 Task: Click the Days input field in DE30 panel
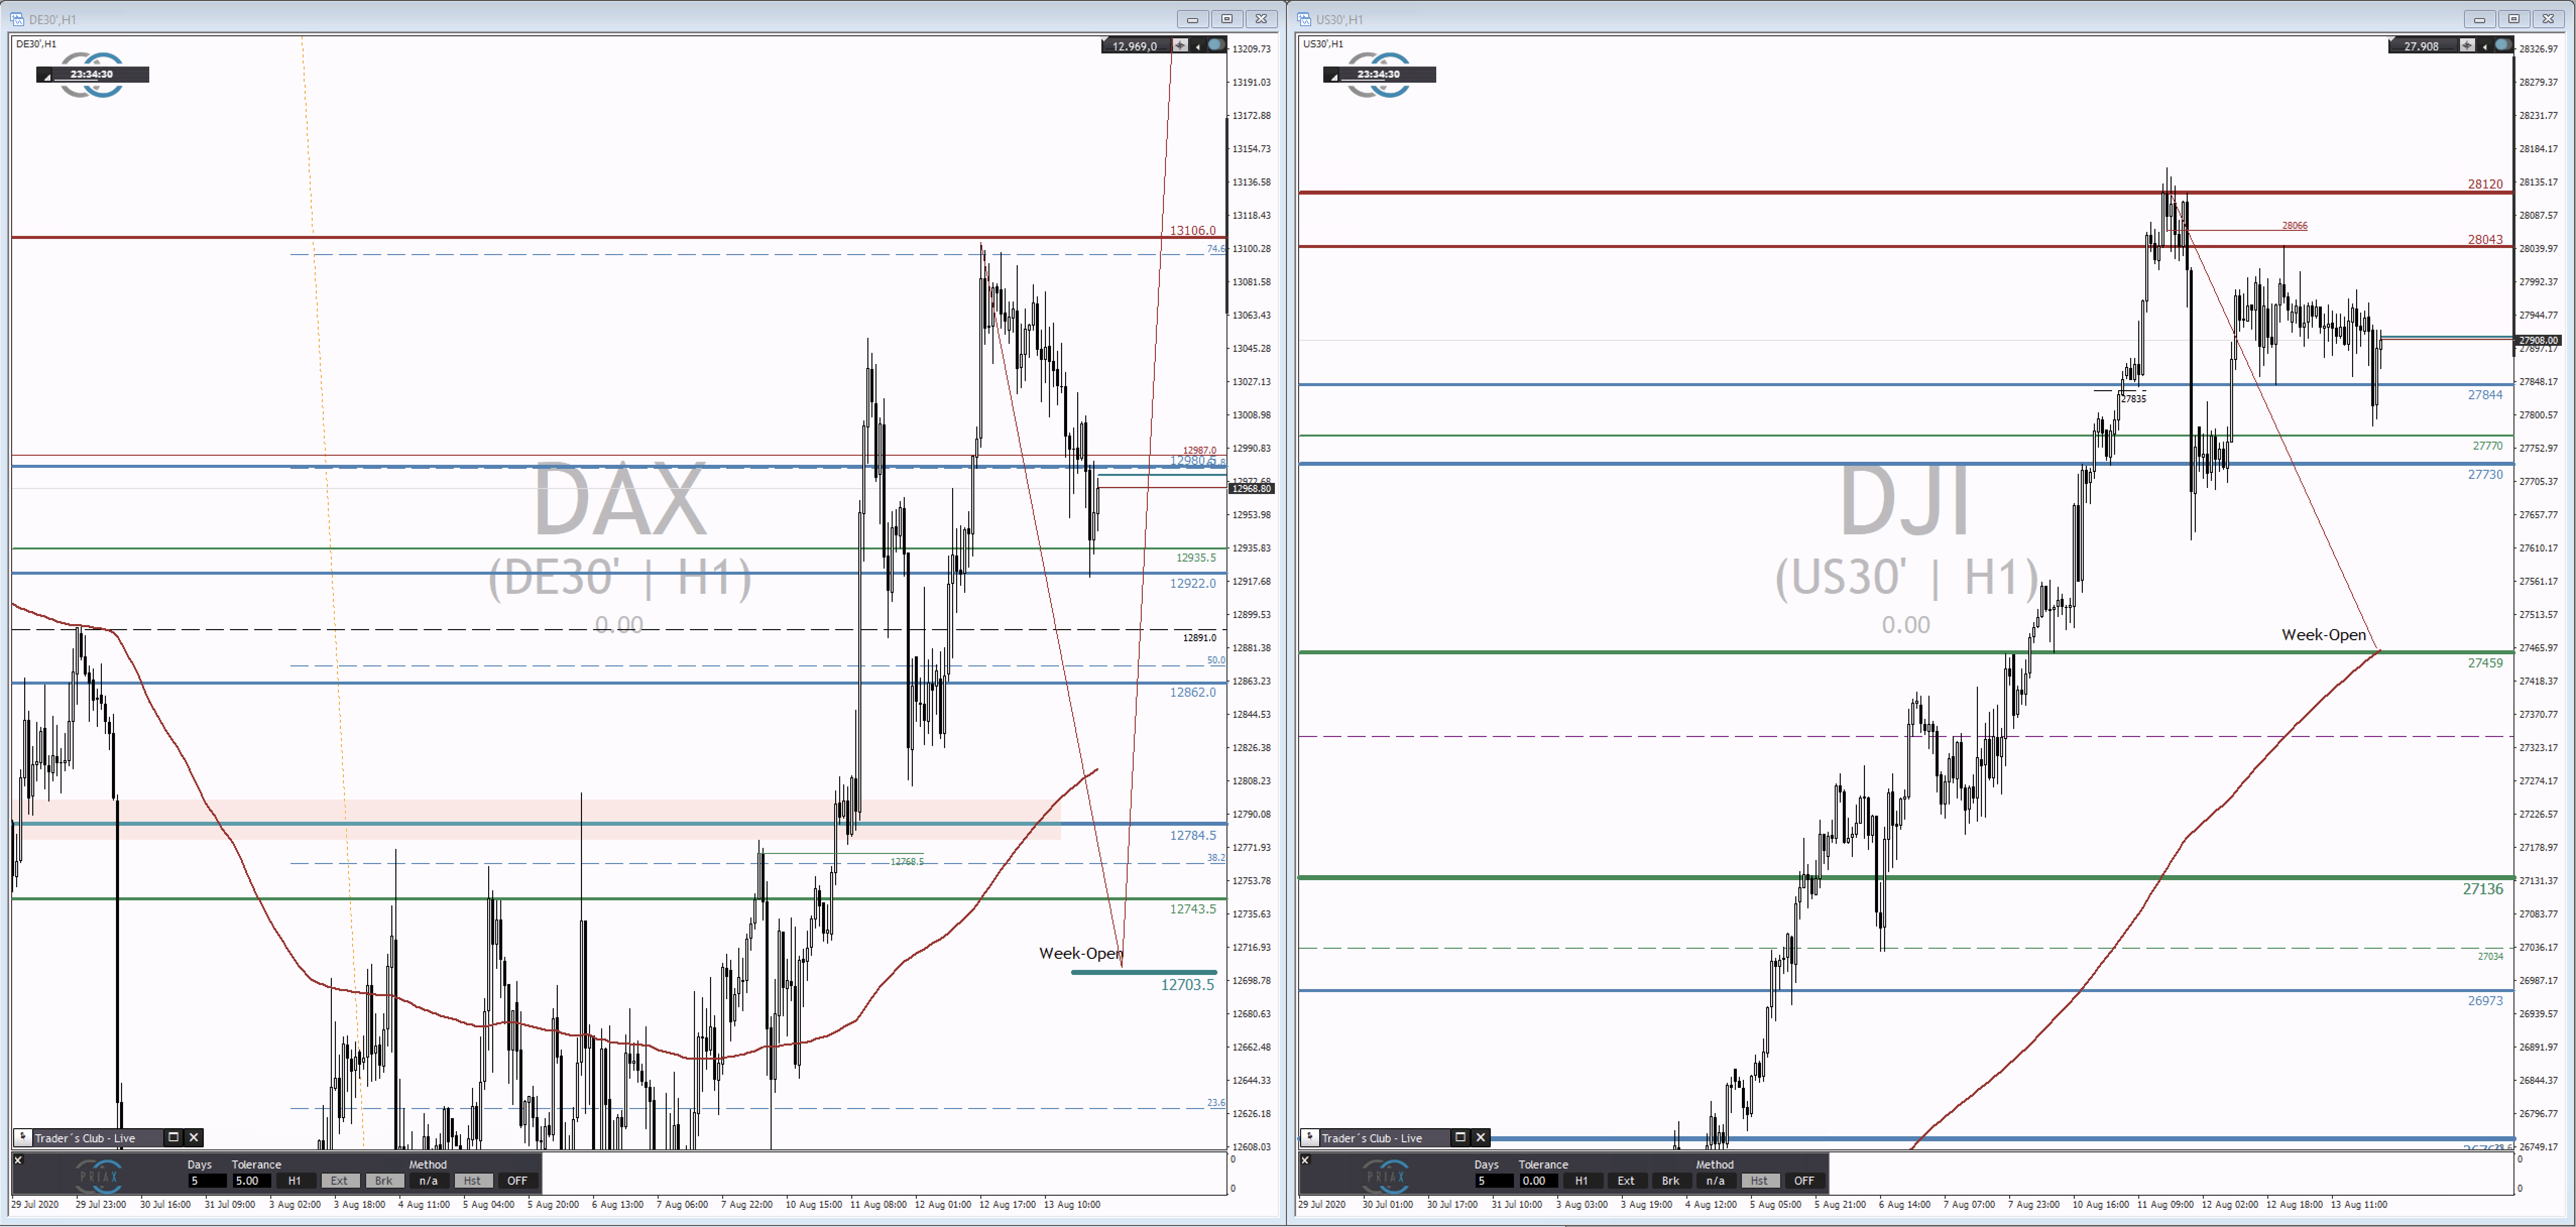coord(207,1181)
